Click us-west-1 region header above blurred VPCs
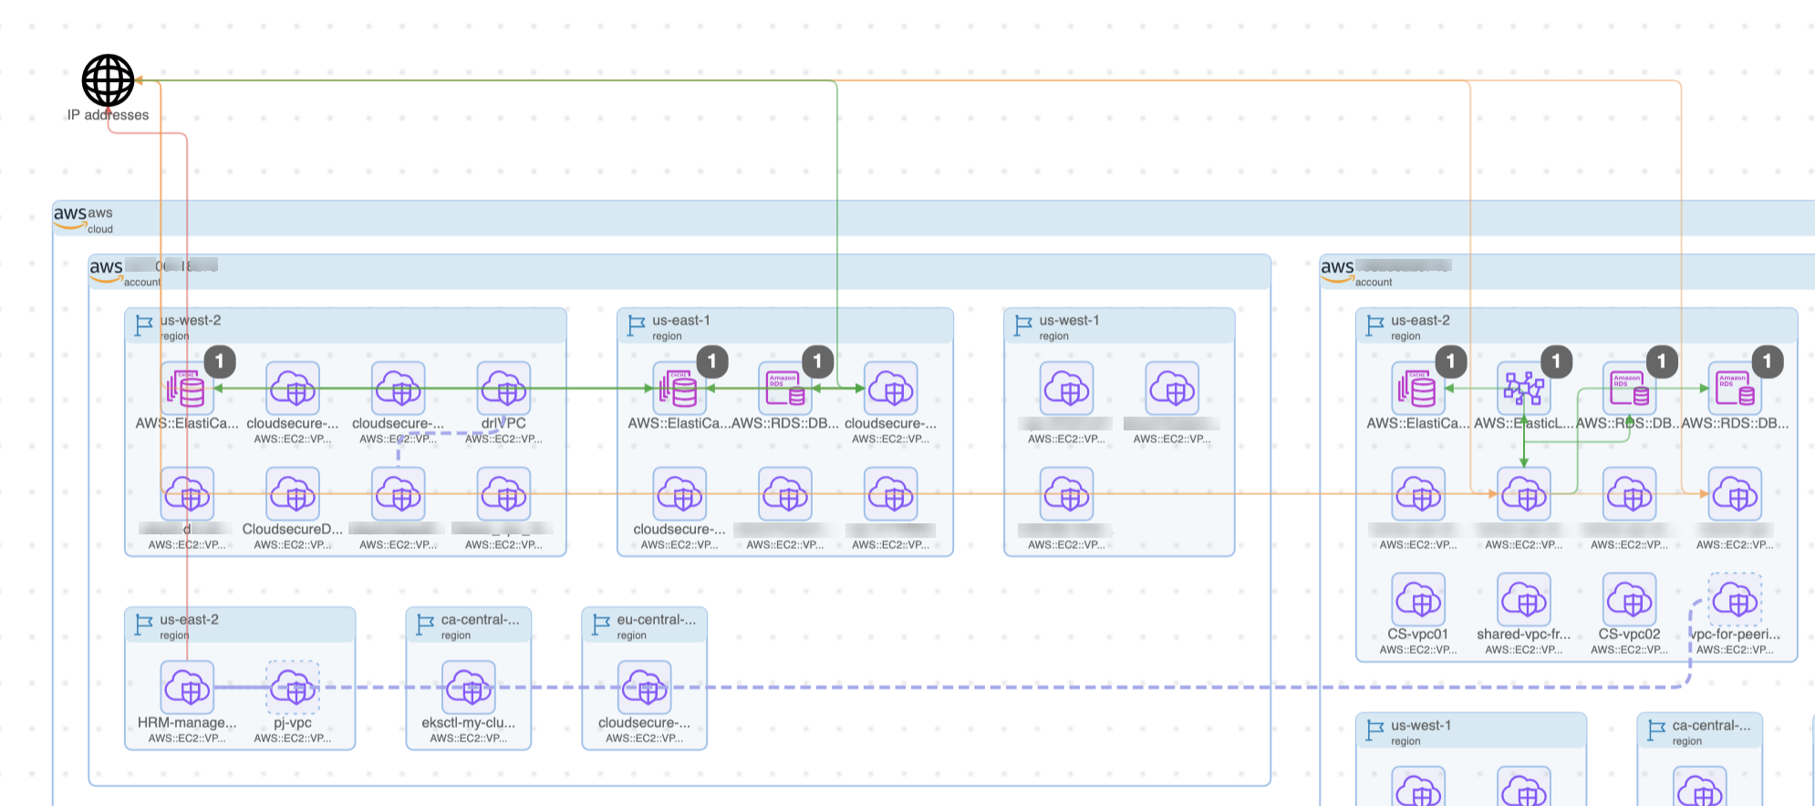Screen dimensions: 1815x806 1119,326
